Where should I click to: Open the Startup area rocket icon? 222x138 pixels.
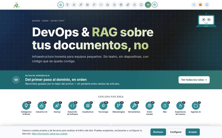coord(57,105)
